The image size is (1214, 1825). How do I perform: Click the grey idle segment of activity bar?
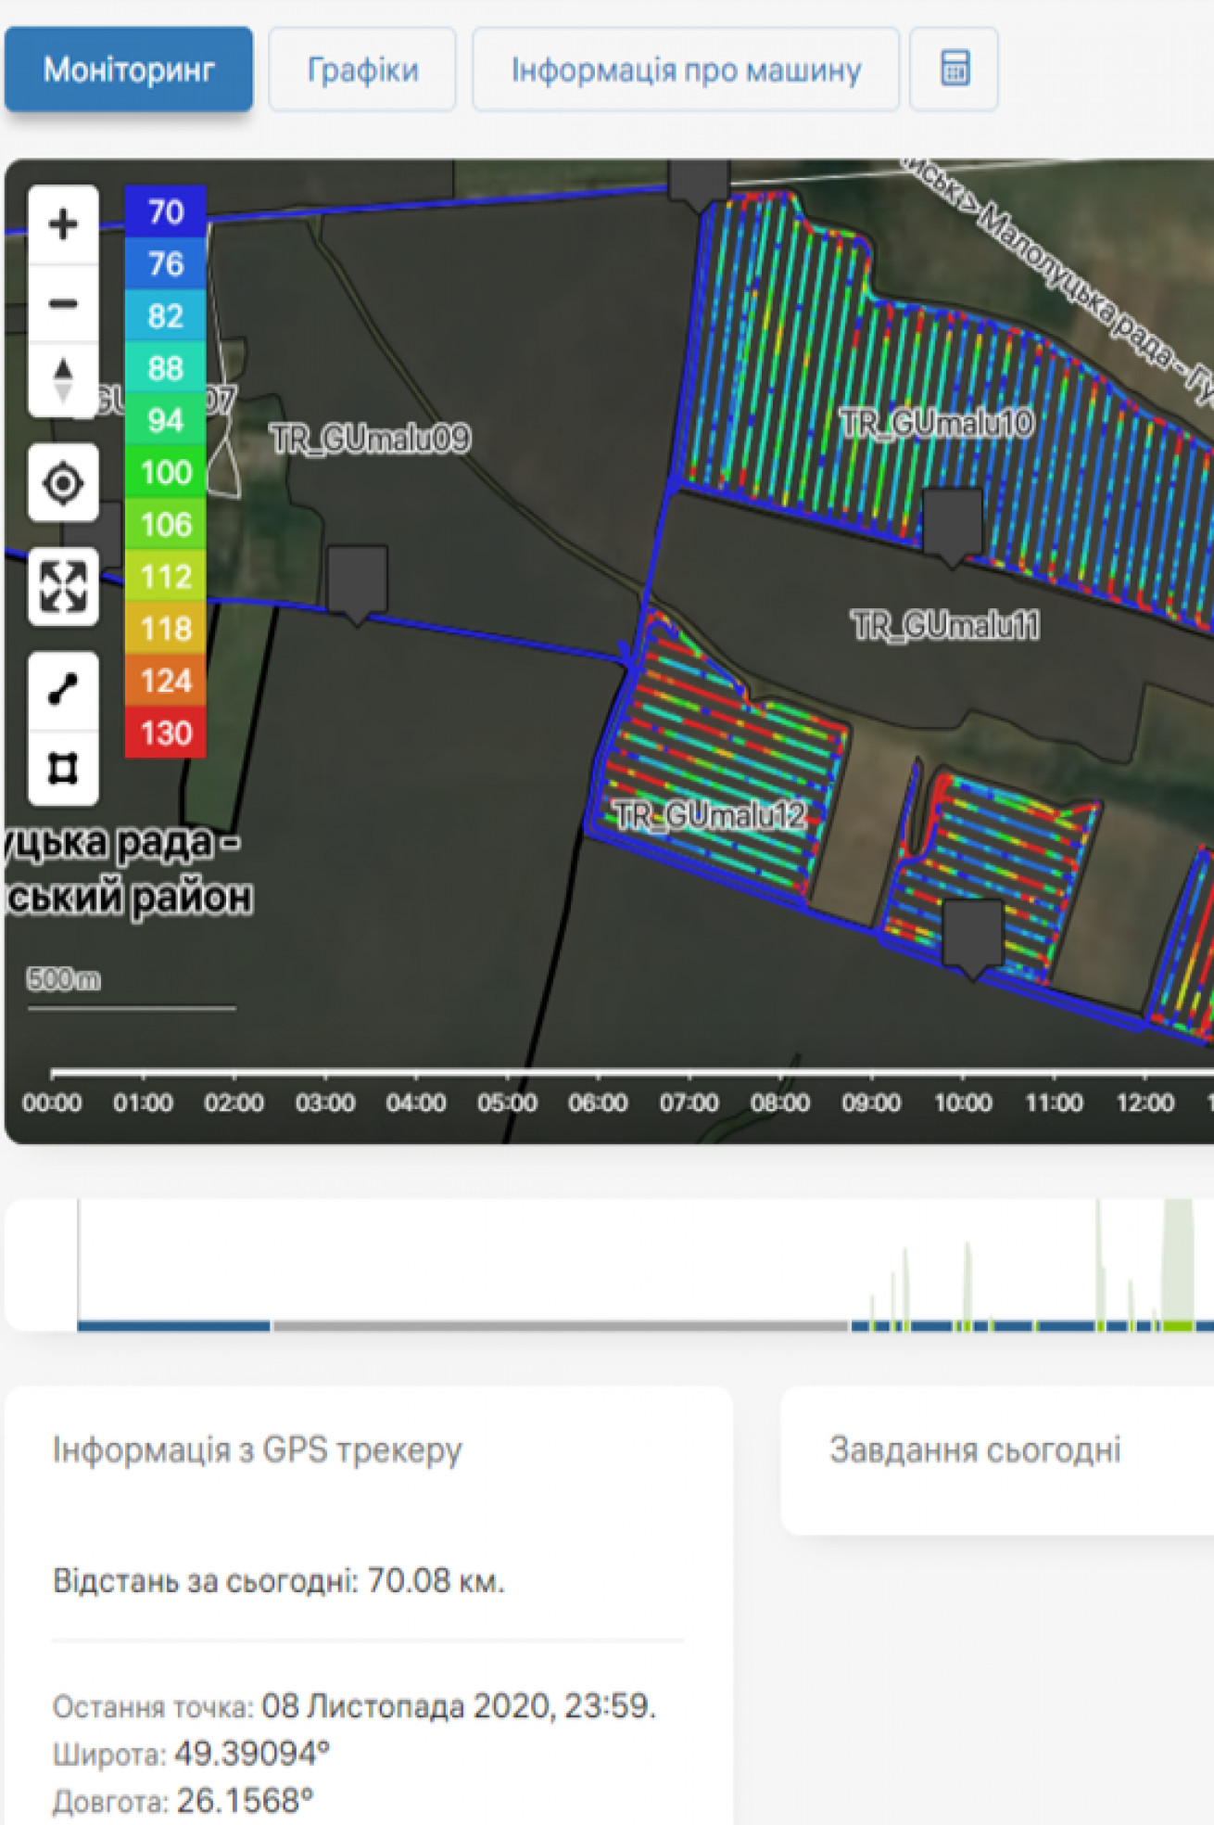561,1326
